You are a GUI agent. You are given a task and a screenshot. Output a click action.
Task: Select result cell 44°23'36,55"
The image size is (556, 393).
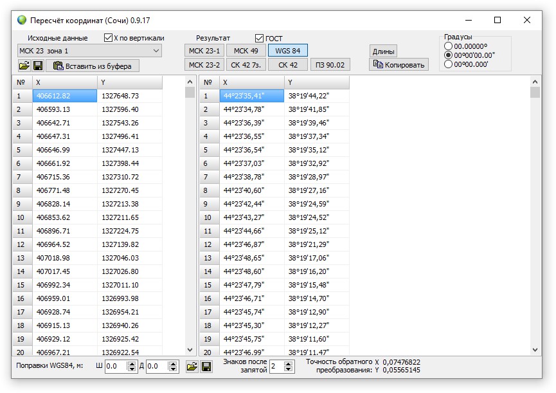252,136
